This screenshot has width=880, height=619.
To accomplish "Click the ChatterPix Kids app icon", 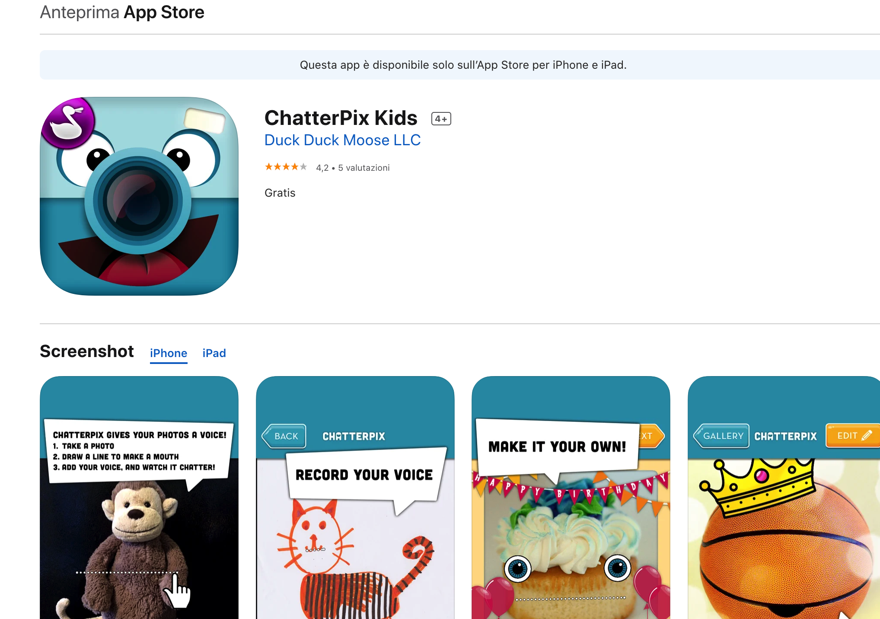I will 139,196.
